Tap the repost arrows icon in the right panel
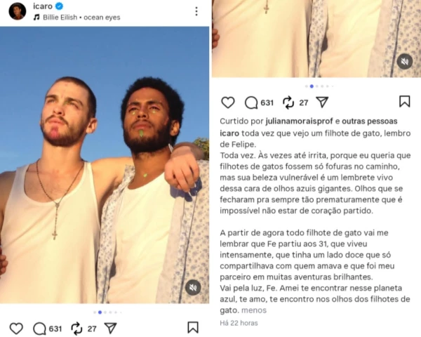The image size is (421, 337). click(x=288, y=103)
